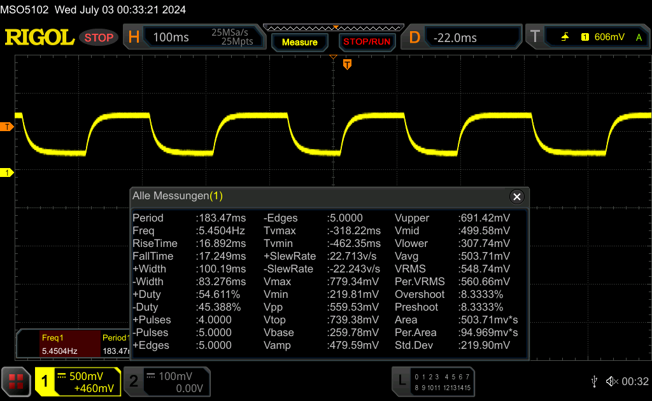Click the orange trigger level marker on left edge
This screenshot has width=652, height=401.
click(7, 127)
